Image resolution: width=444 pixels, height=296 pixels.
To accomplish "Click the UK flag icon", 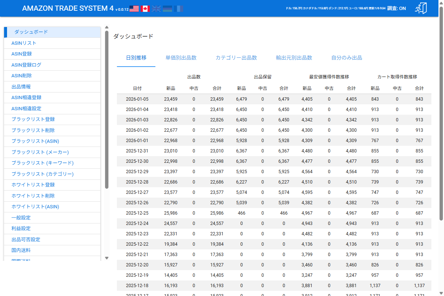I will pos(156,8).
